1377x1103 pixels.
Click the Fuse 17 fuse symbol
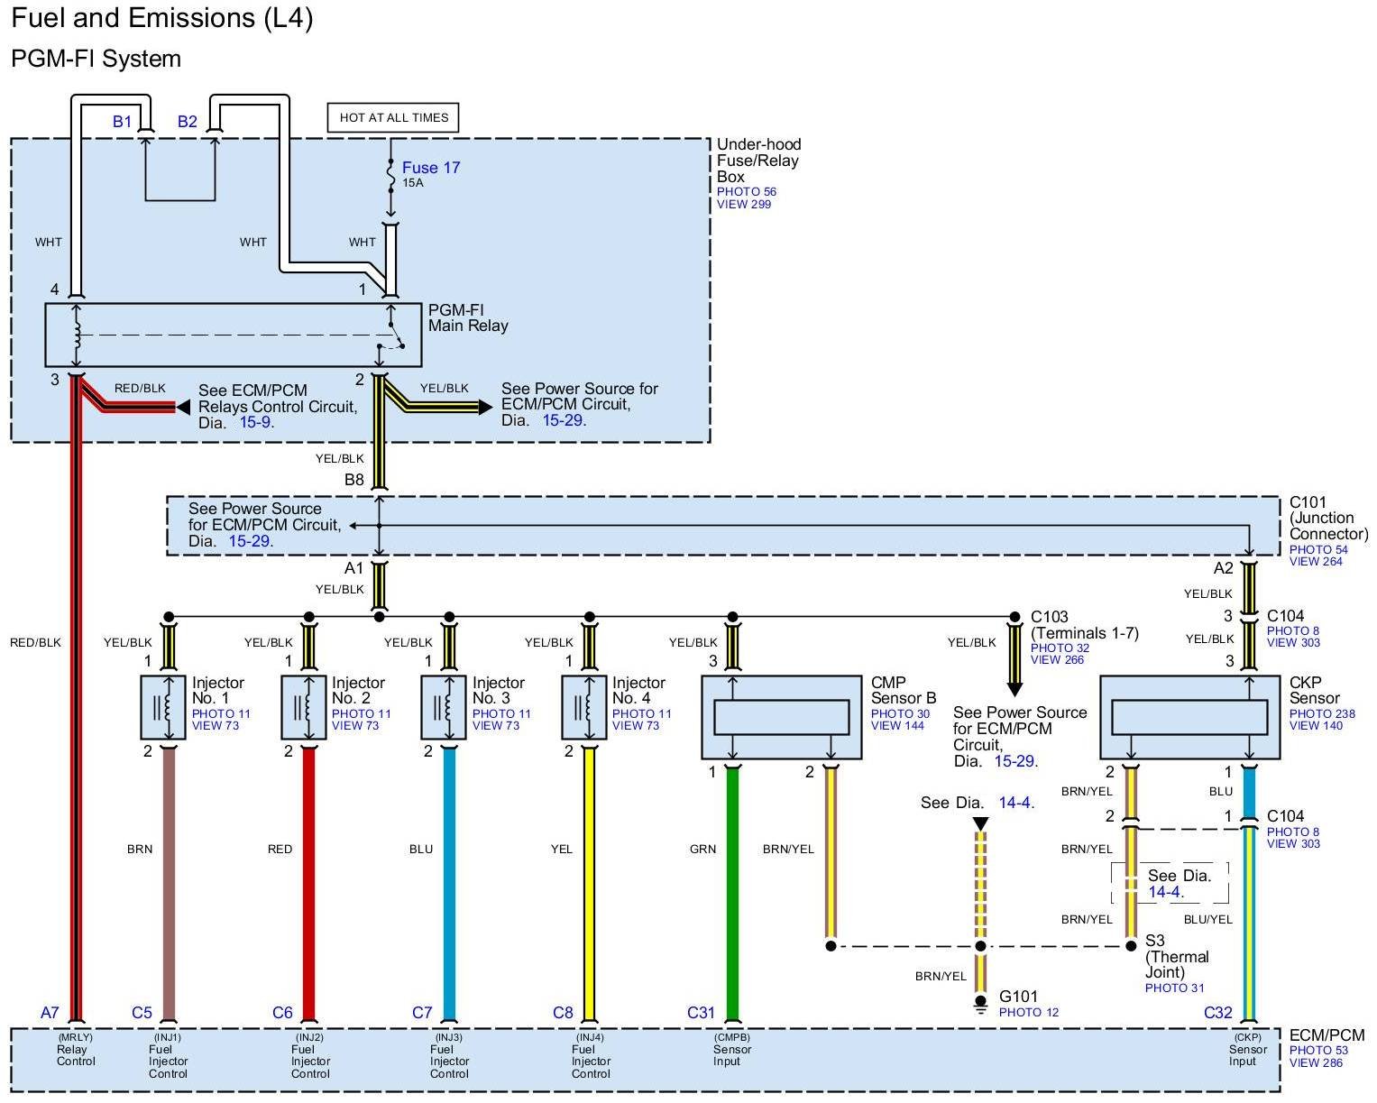tap(390, 177)
